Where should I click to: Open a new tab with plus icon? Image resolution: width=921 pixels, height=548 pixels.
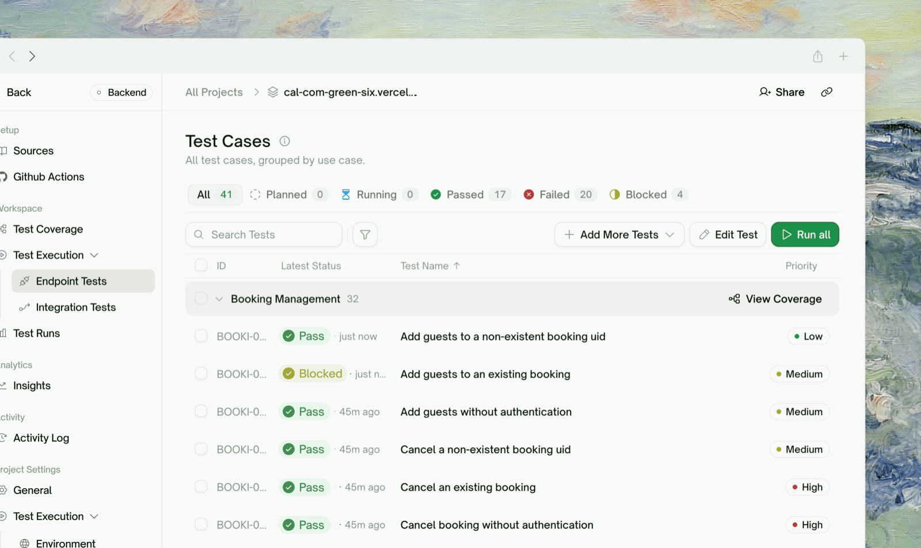pos(843,56)
